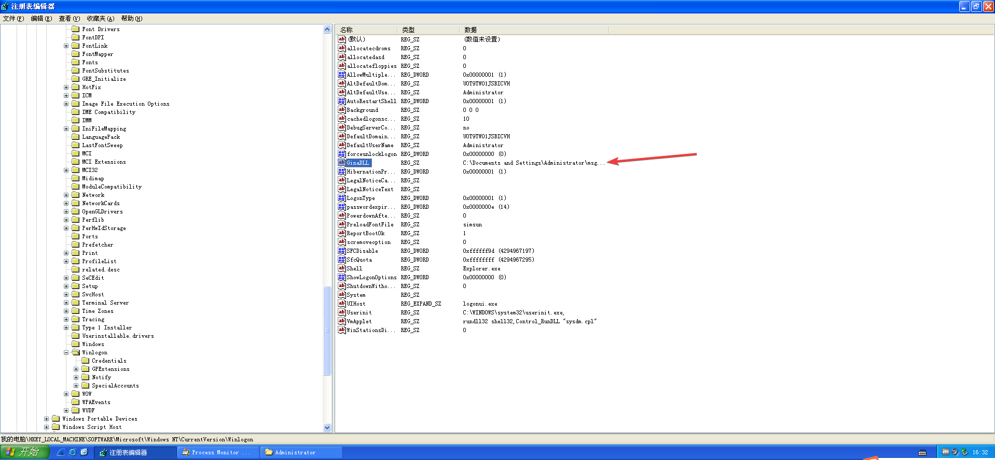Click the PreloadFontFile value icon
The height and width of the screenshot is (460, 995).
click(341, 224)
